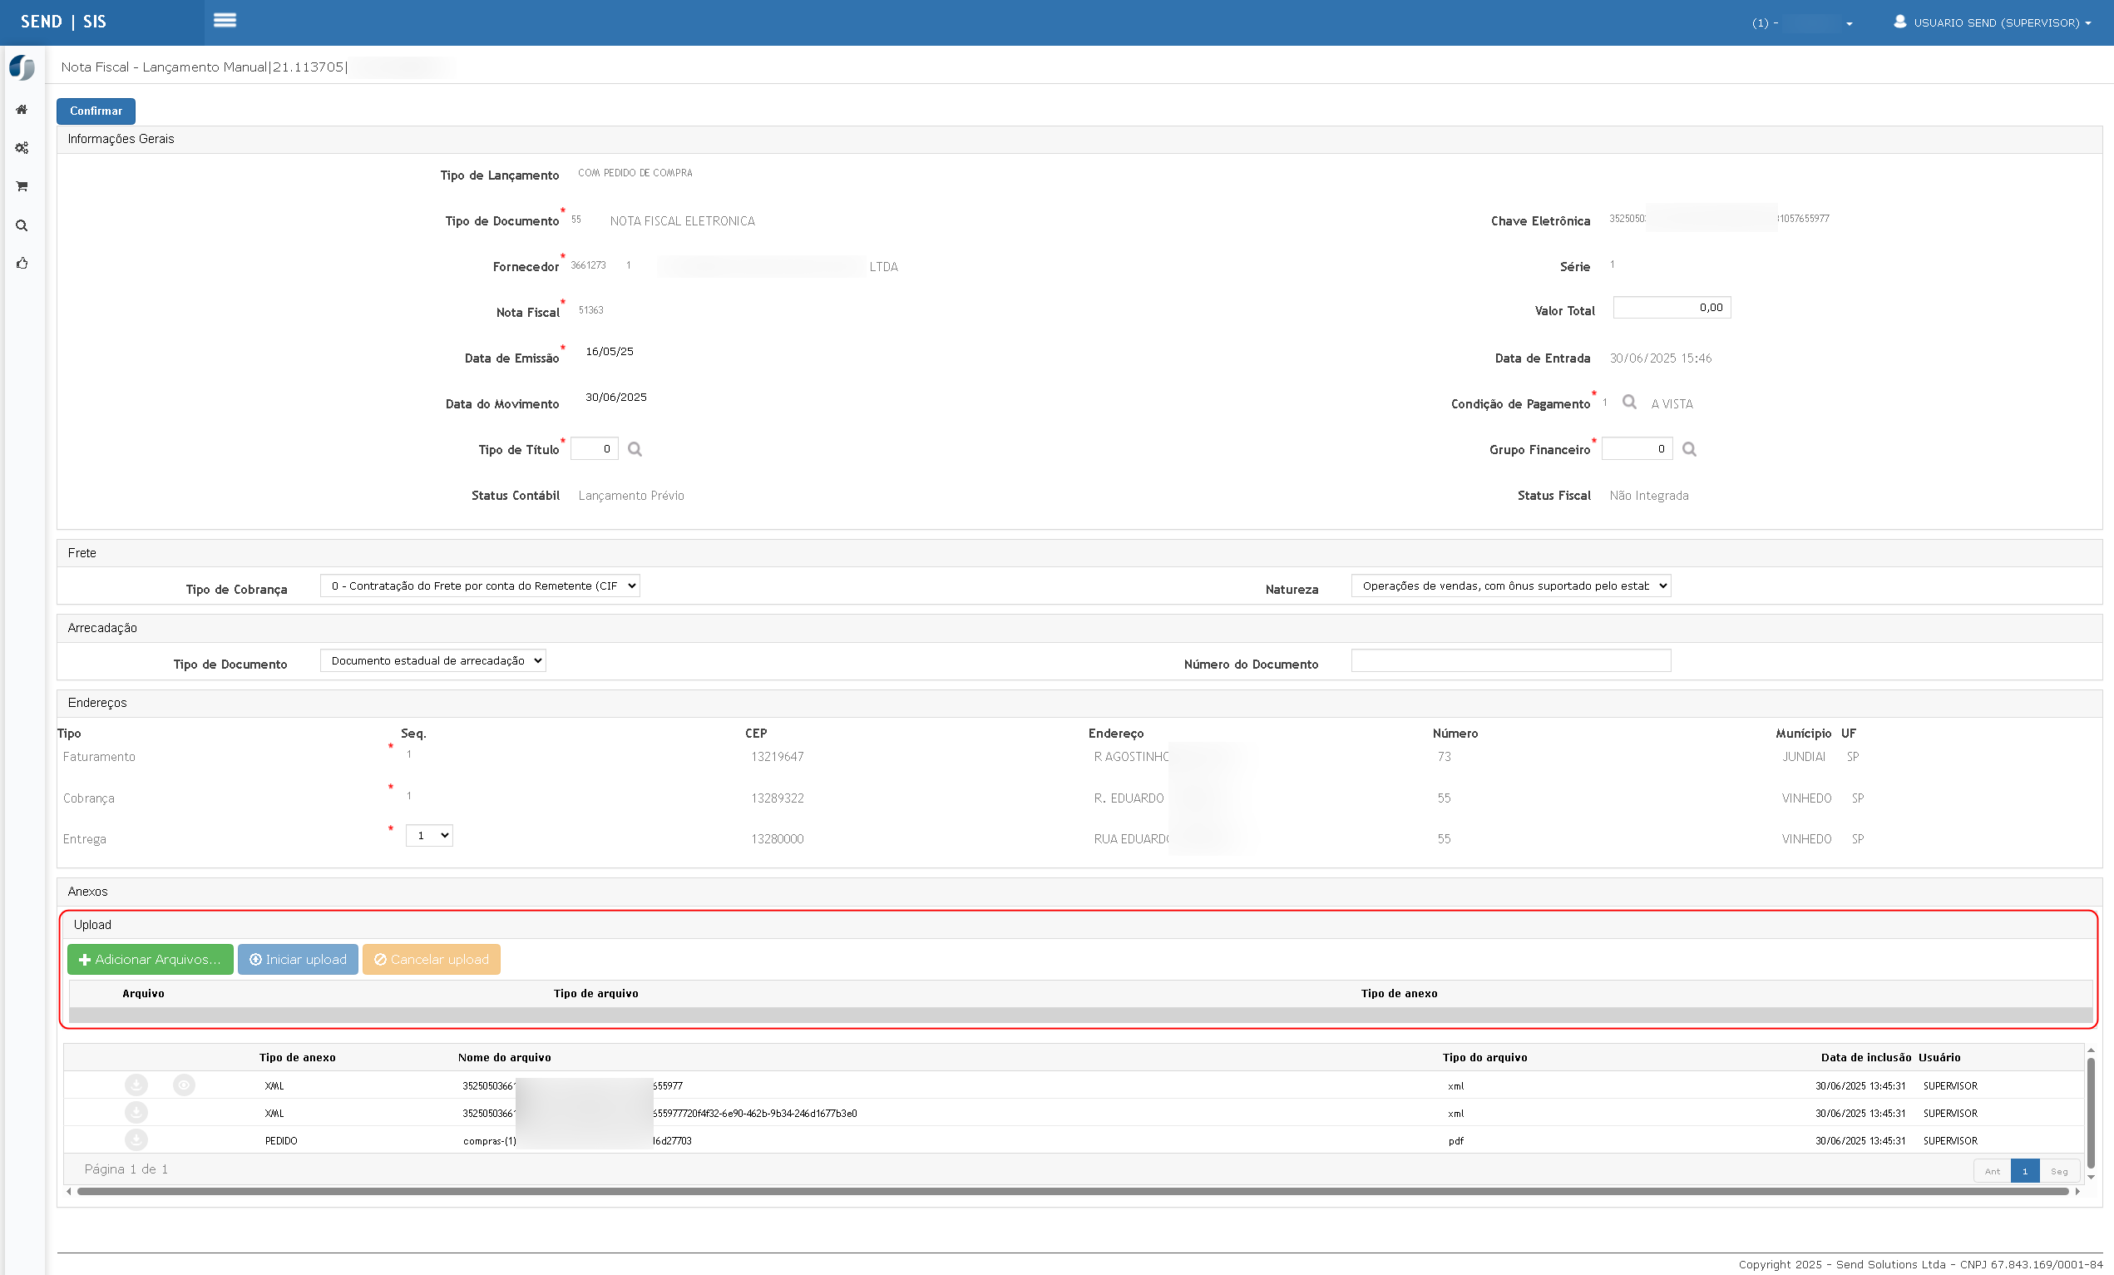The height and width of the screenshot is (1275, 2114).
Task: Look up Condição de Pagamento with the magnifier
Action: pyautogui.click(x=1629, y=402)
